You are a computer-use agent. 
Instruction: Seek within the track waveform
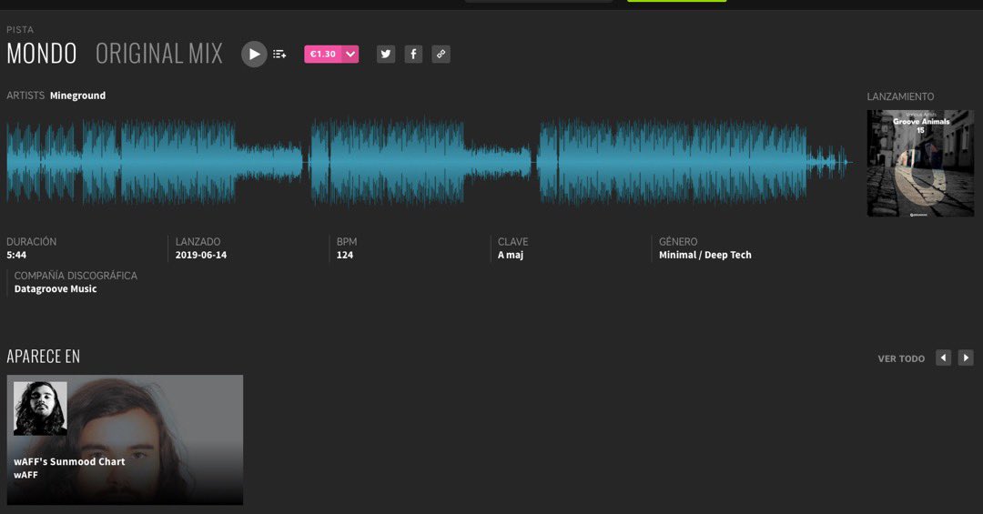(x=430, y=162)
